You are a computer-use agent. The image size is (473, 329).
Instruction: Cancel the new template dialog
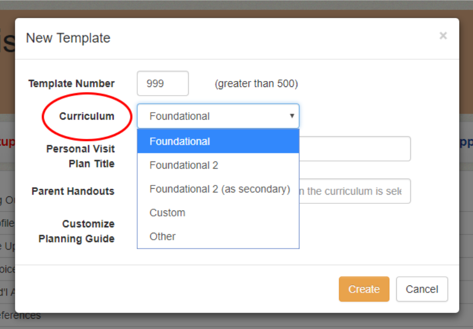tap(422, 289)
